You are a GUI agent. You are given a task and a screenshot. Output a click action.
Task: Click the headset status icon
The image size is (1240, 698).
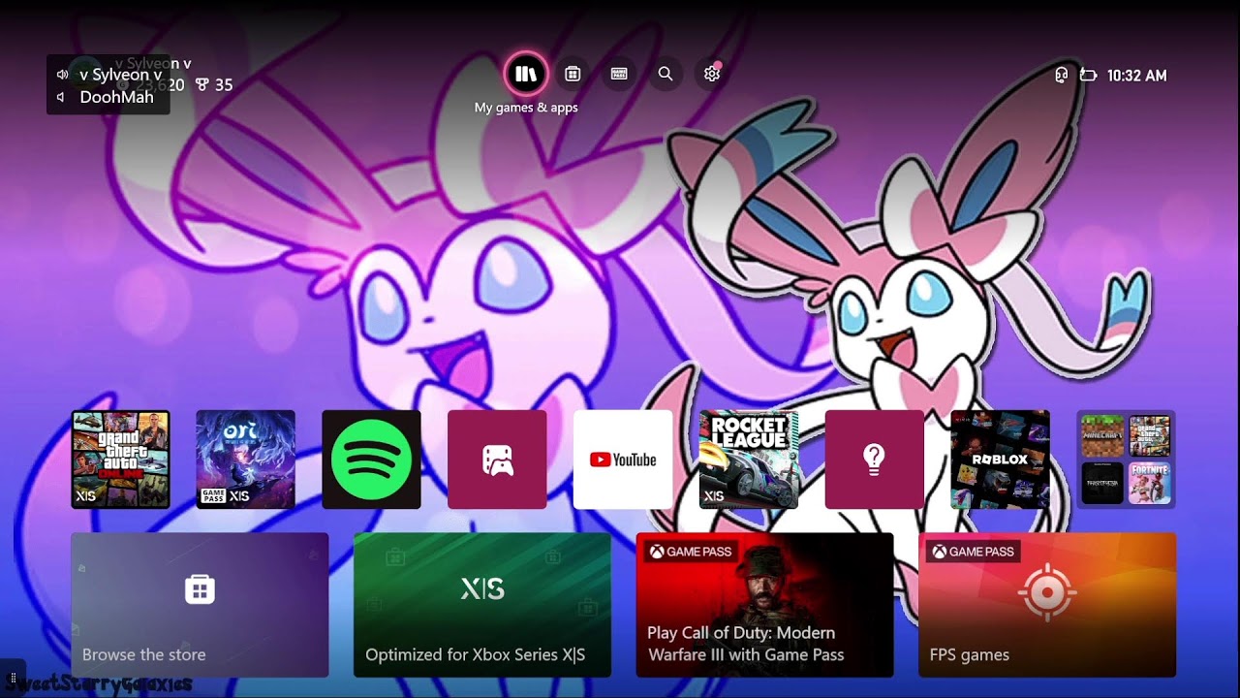point(1061,75)
